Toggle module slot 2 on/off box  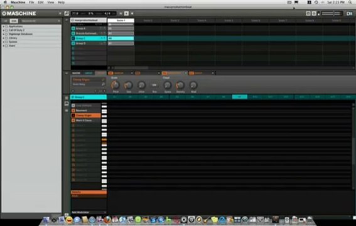point(138,73)
